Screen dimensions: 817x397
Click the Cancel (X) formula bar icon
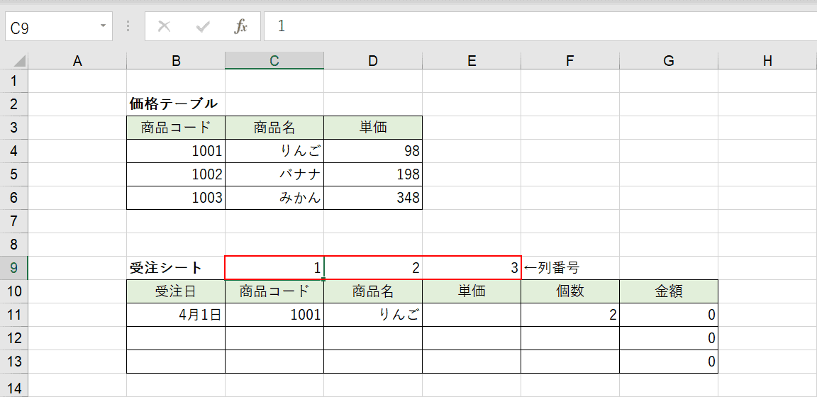[164, 26]
